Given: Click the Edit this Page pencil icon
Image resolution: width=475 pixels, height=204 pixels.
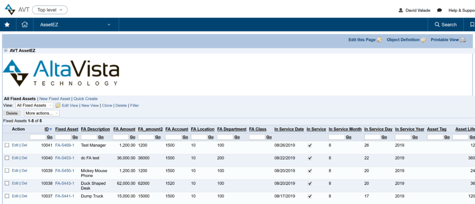Looking at the screenshot, I should coord(380,40).
